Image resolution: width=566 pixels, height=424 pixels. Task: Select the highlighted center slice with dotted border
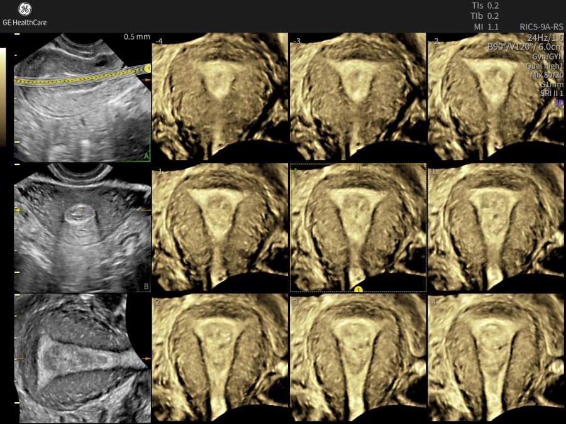[358, 227]
